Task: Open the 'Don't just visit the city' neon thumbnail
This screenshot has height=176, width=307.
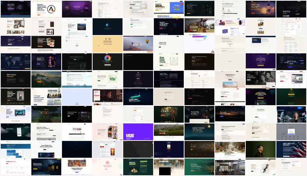Action: [x=169, y=26]
